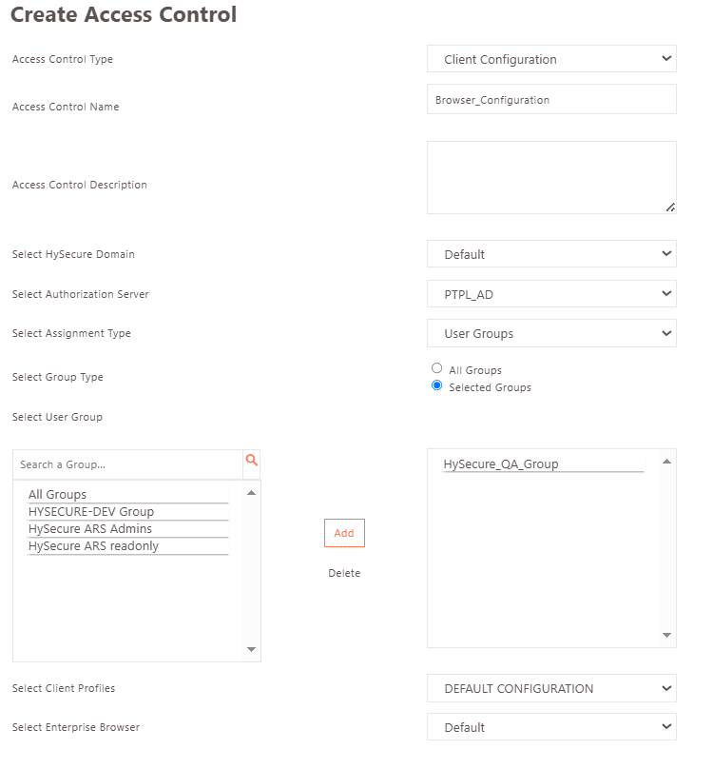This screenshot has height=769, width=713.
Task: Select HySecure_QA_Group in the selected list
Action: [543, 463]
